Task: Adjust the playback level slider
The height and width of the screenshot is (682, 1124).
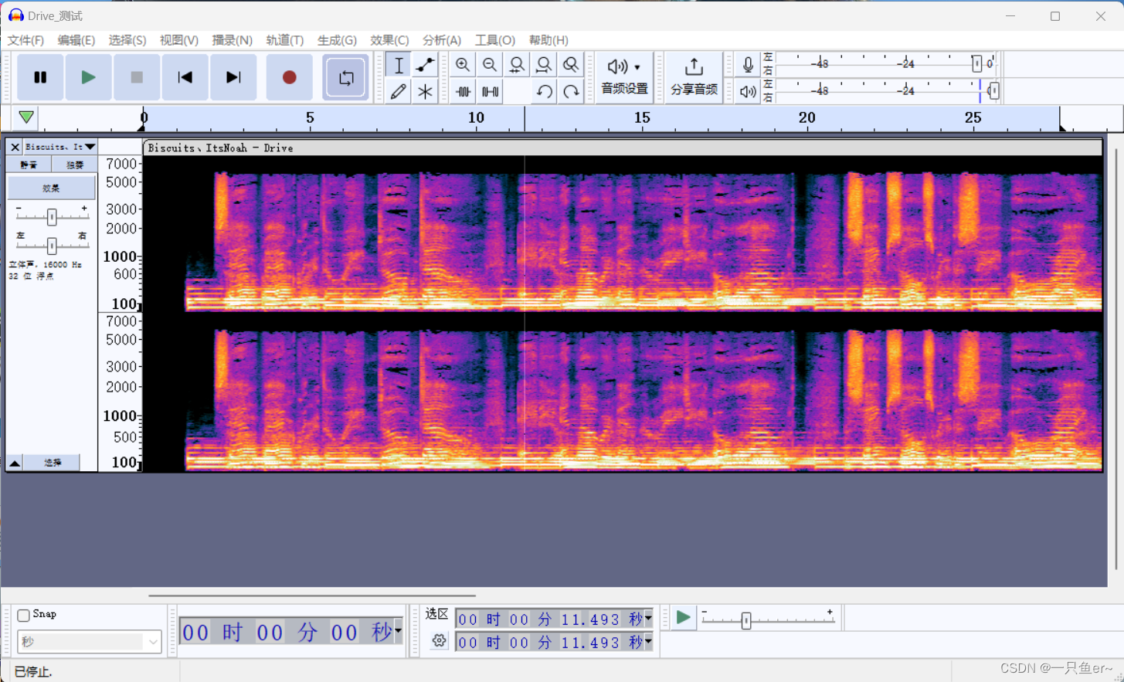Action: tap(993, 91)
